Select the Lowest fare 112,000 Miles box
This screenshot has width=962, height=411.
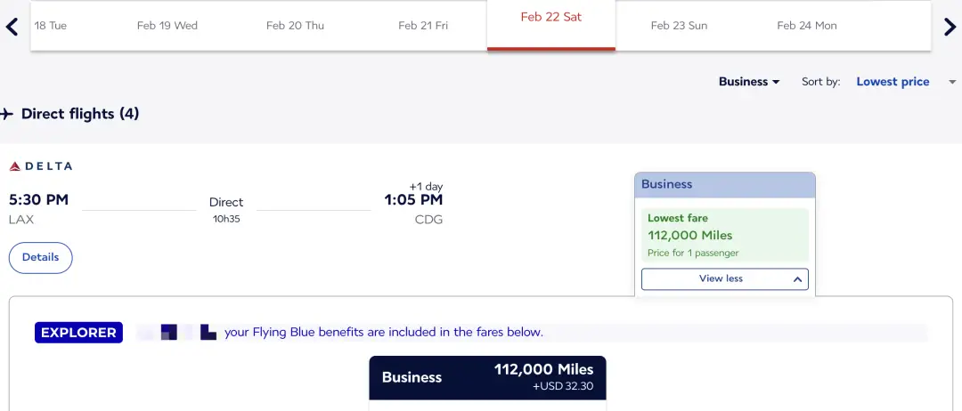724,236
